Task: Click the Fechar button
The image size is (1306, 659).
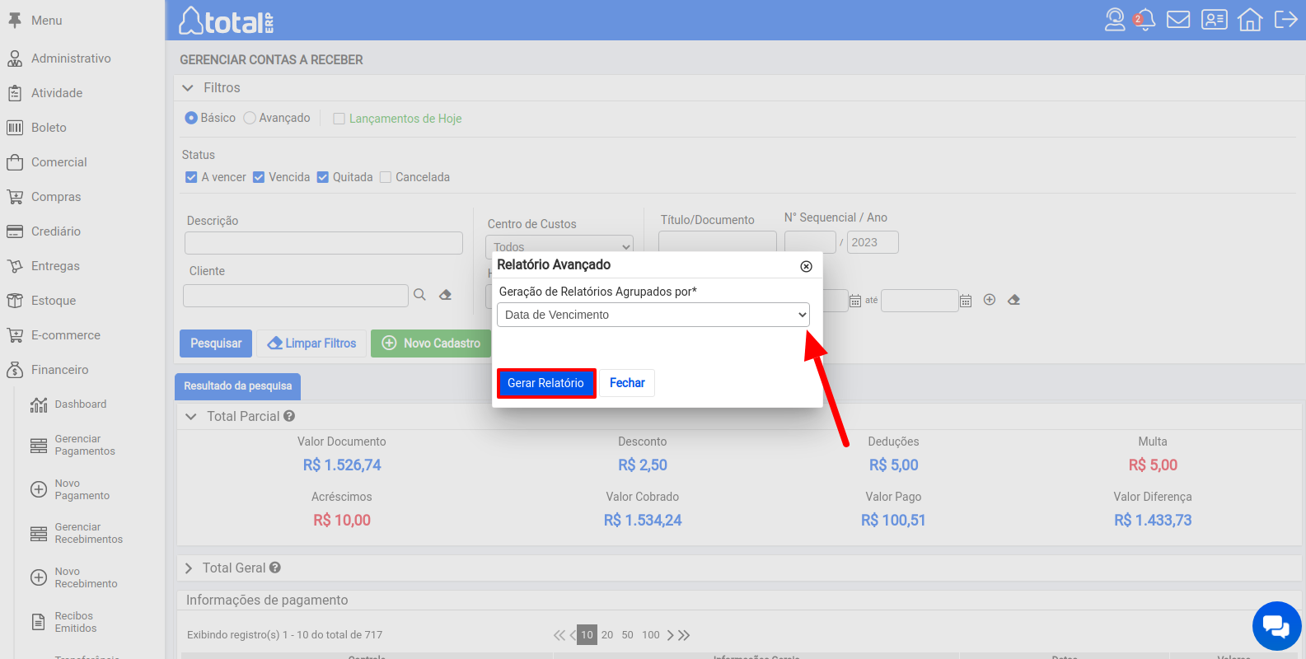Action: pos(627,383)
